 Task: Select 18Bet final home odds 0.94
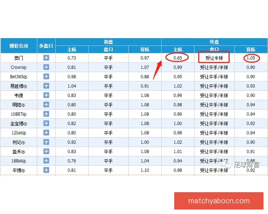(x=178, y=161)
